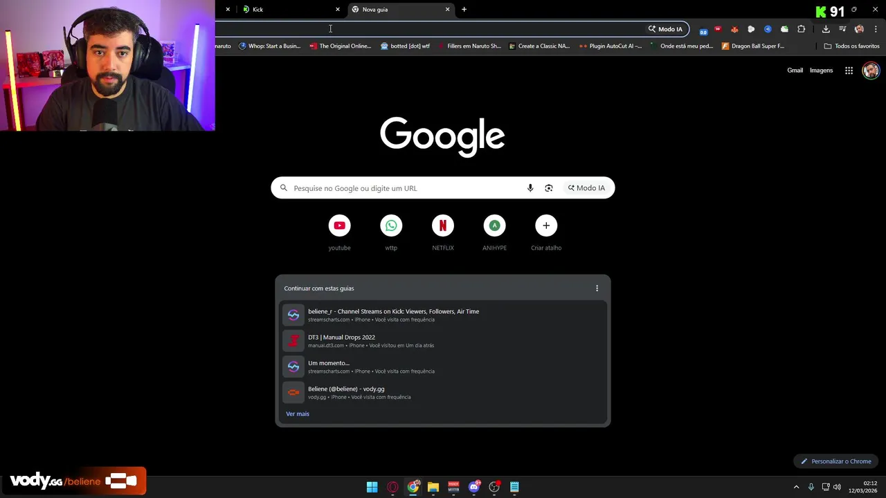Open Whop: Start a Busin... bookmark

pyautogui.click(x=270, y=46)
